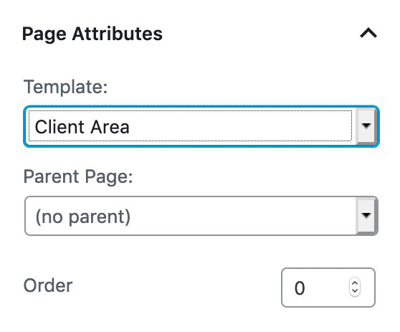Click the Parent Page dropdown arrow
The width and height of the screenshot is (400, 332).
coord(366,215)
